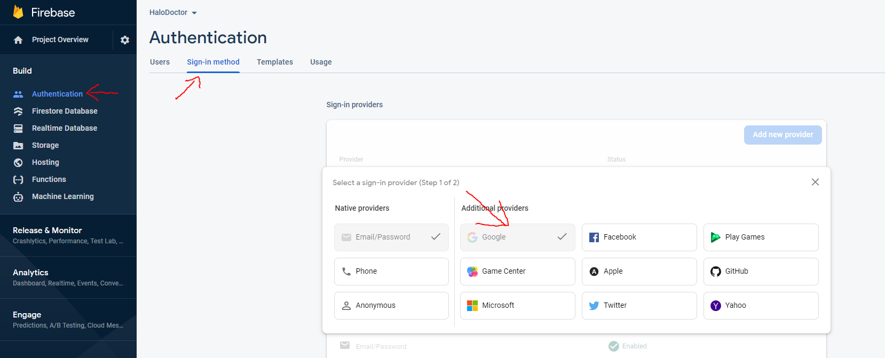Expand the Release & Monitor section

pyautogui.click(x=68, y=235)
